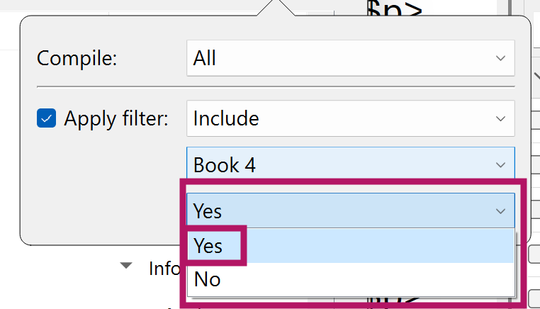540x309 pixels.
Task: Click the chevron arrow on Include dropdown
Action: tap(500, 119)
